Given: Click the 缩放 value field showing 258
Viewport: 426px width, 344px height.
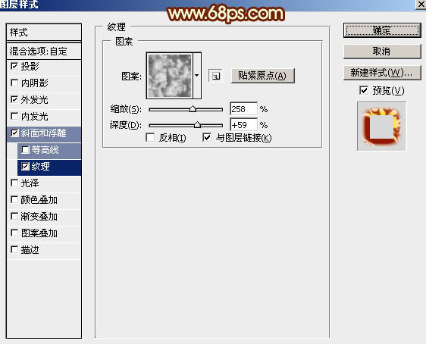Looking at the screenshot, I should coord(243,109).
